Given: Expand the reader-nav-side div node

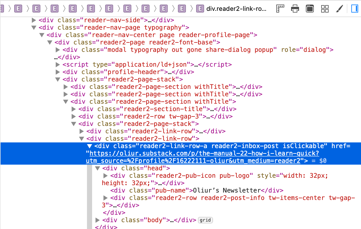Looking at the screenshot, I should [34, 20].
